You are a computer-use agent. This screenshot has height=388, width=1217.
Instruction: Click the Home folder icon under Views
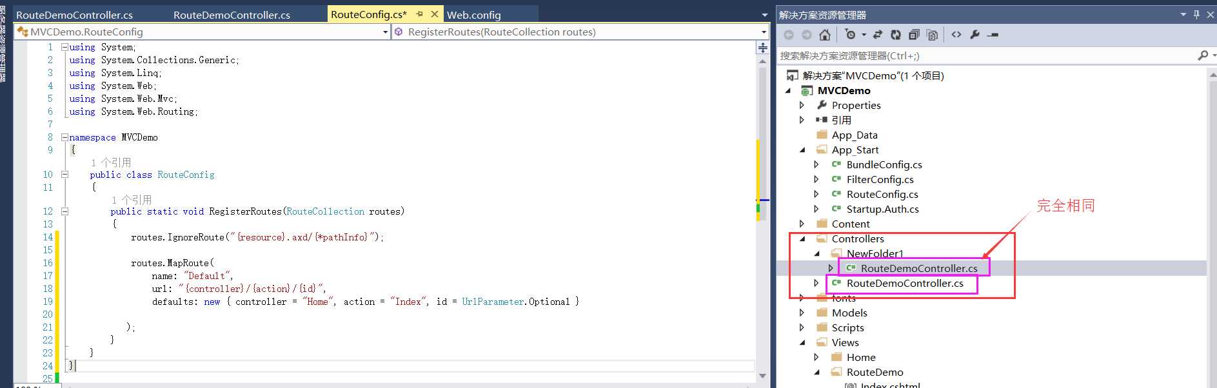click(836, 357)
